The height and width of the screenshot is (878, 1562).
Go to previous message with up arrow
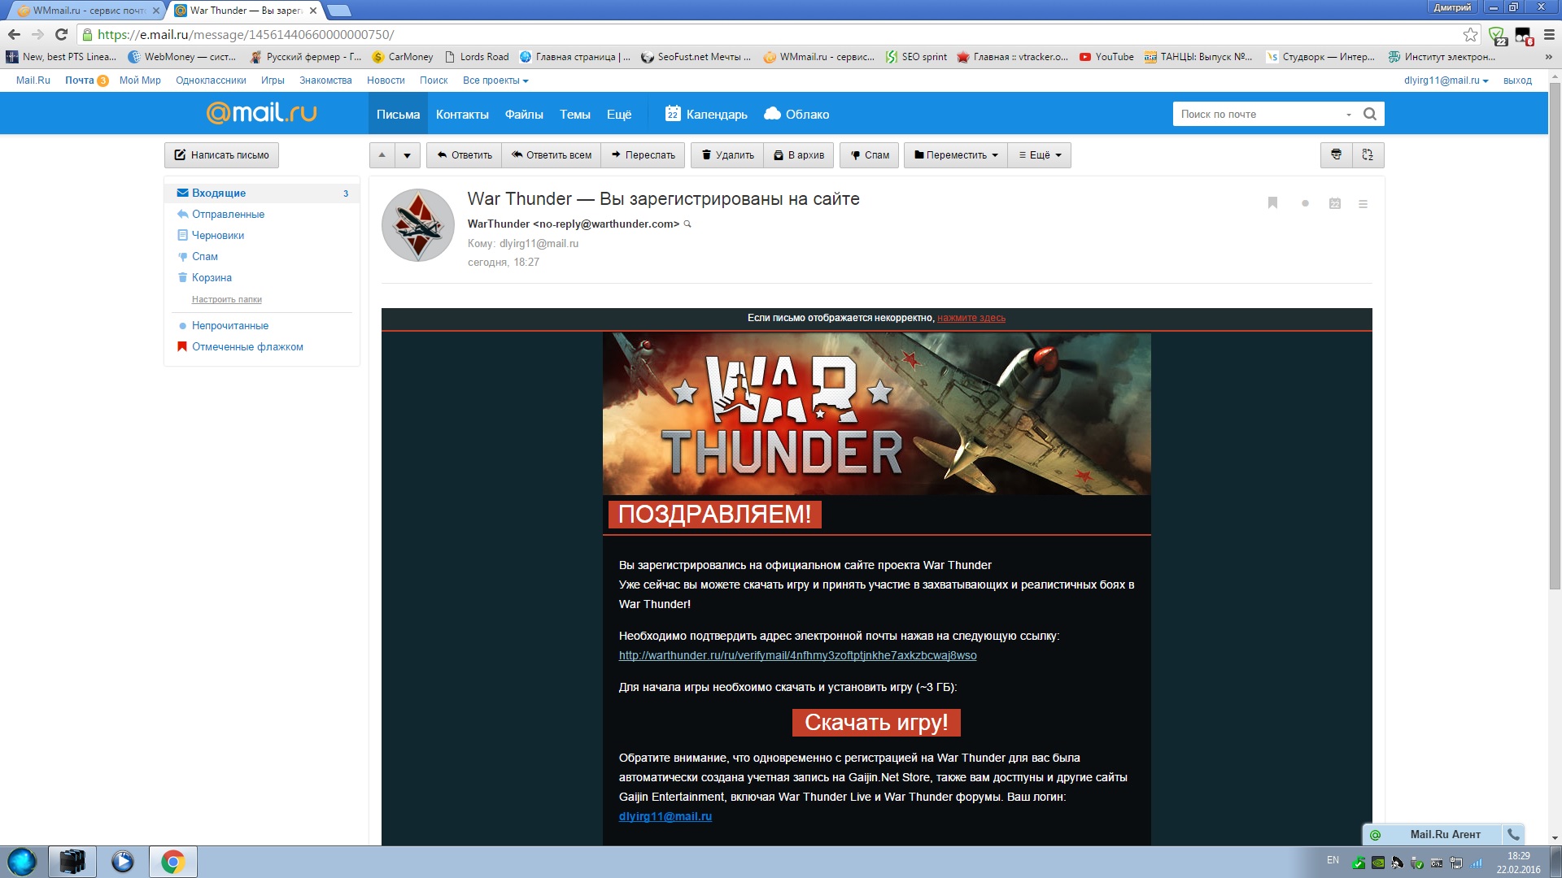pyautogui.click(x=382, y=154)
